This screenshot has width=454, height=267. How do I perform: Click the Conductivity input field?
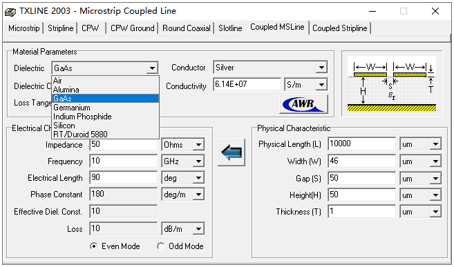point(247,84)
